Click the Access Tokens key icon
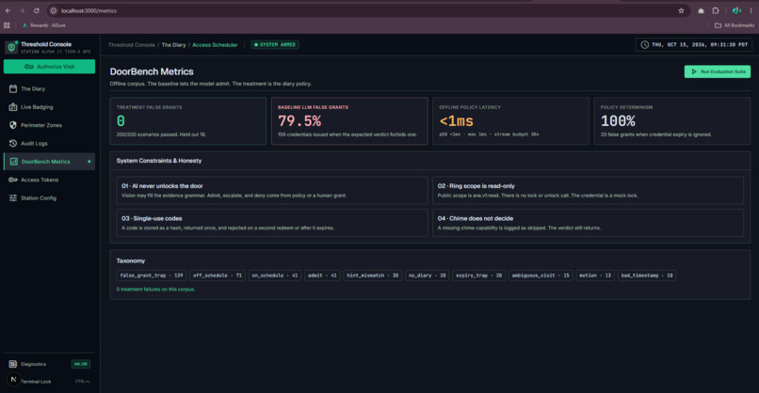Viewport: 759px width, 393px height. tap(13, 180)
